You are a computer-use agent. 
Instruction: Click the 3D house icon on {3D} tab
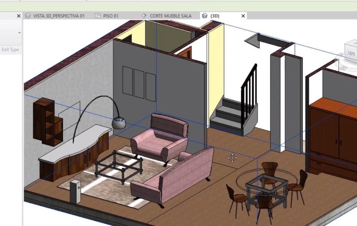tap(205, 16)
